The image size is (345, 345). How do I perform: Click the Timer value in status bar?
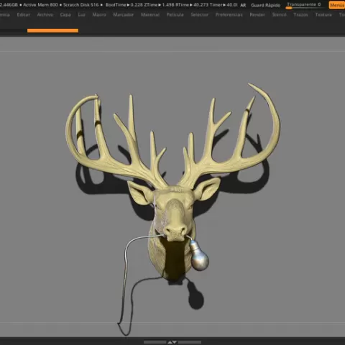click(x=224, y=4)
